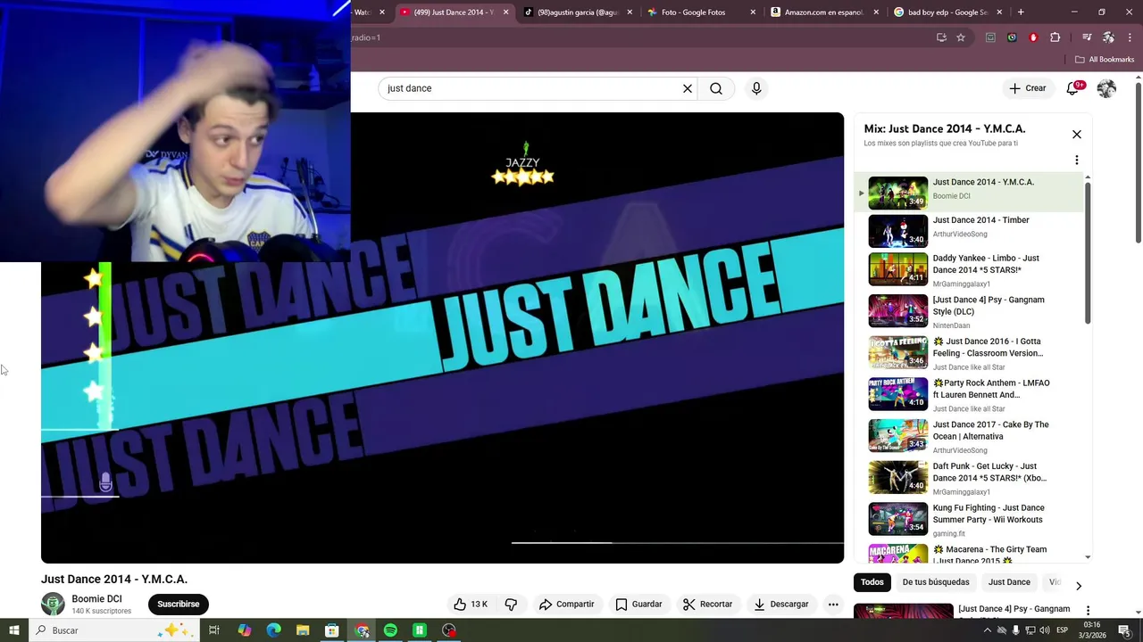
Task: Open All Bookmarks folder
Action: [x=1105, y=59]
